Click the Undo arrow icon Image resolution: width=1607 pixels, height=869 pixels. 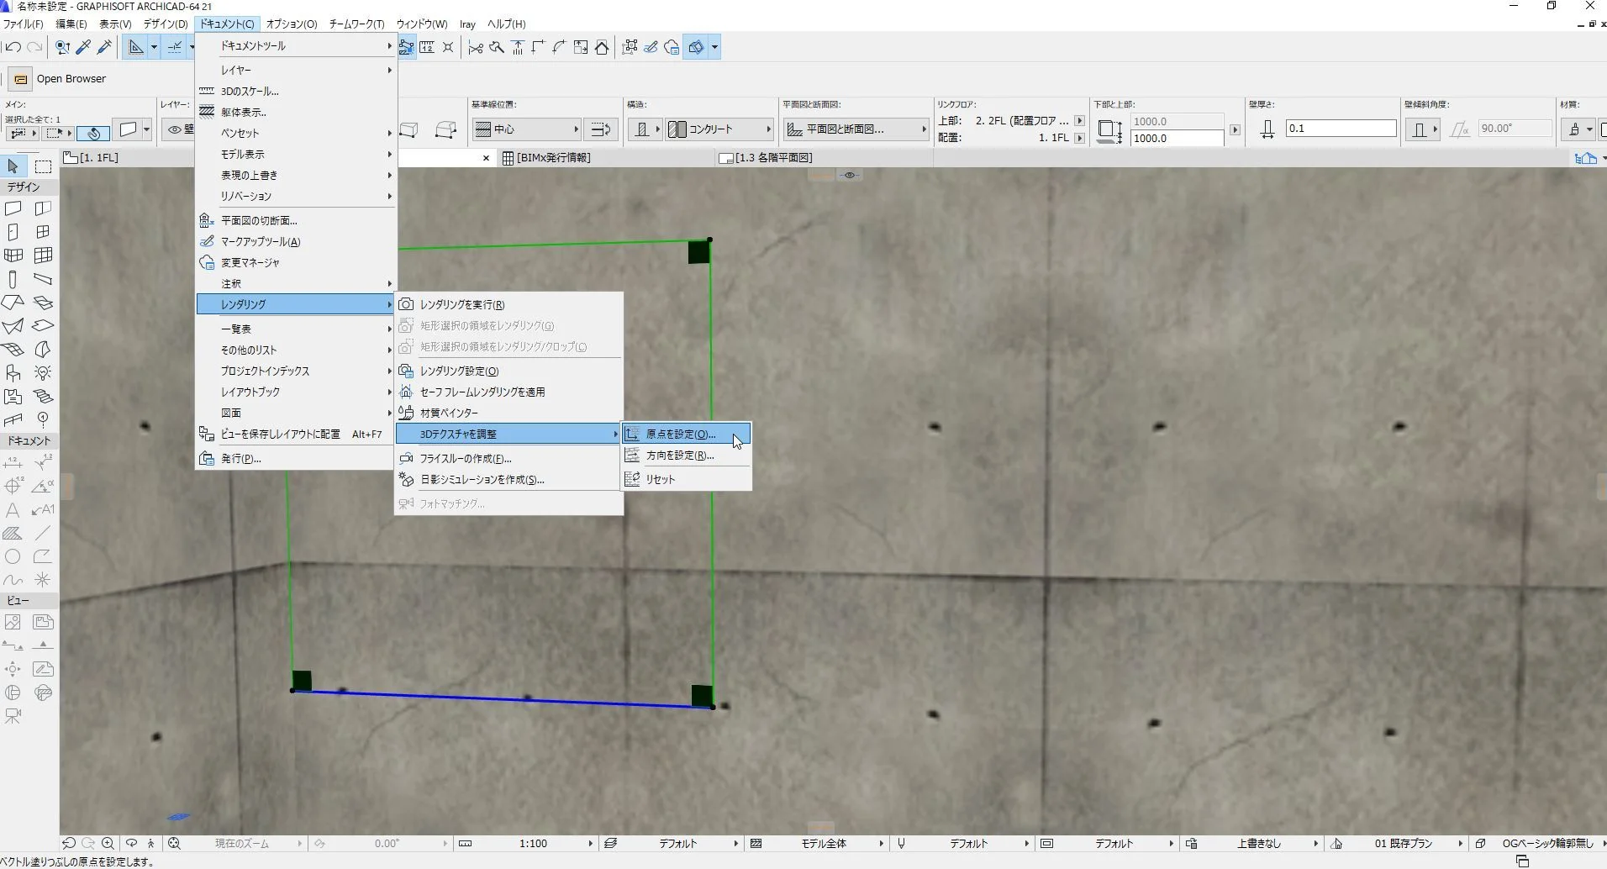13,48
